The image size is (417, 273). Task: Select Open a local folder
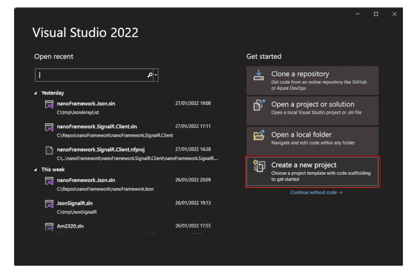coord(312,141)
